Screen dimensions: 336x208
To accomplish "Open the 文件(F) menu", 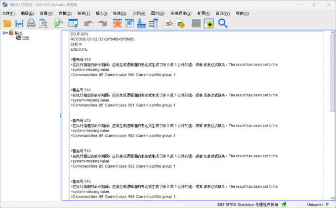I will (x=8, y=13).
